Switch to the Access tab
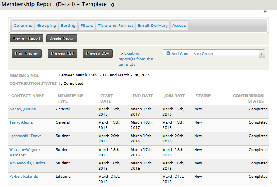Viewport: 277px width, 187px height. tap(179, 26)
